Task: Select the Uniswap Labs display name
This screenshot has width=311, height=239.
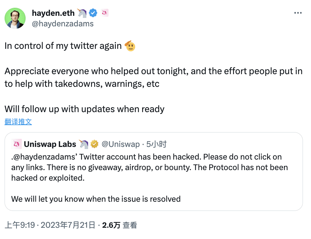Action: click(50, 144)
